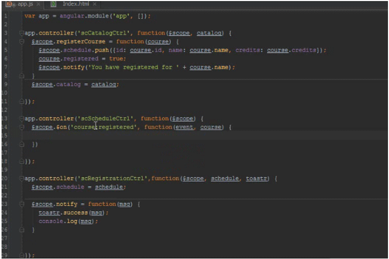Collapse the $scope.notify function fold marker
Screen dimensions: 389x259
[x=22, y=204]
